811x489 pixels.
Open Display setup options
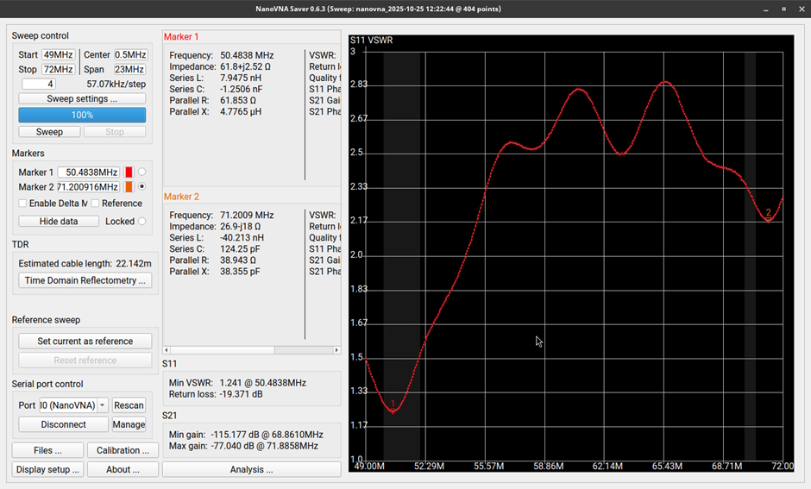coord(47,469)
